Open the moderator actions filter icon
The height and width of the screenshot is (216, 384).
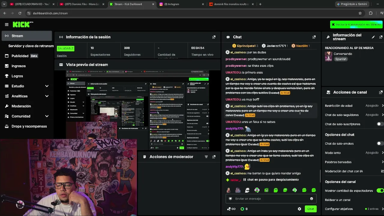point(206,157)
